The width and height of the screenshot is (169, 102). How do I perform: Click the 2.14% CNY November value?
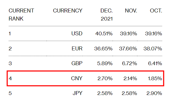(x=130, y=78)
